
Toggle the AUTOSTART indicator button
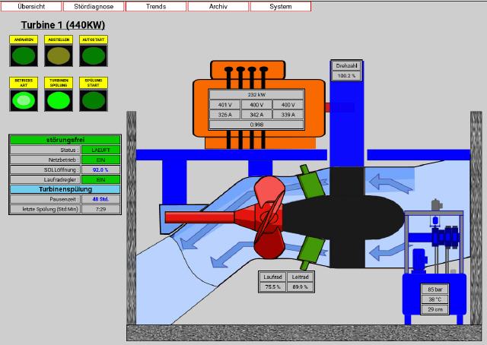tap(93, 55)
